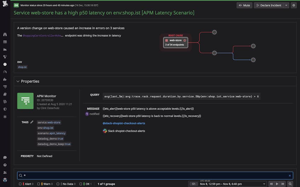Open the Integrations puzzle icon in sidebar
The width and height of the screenshot is (300, 187).
click(x=5, y=79)
